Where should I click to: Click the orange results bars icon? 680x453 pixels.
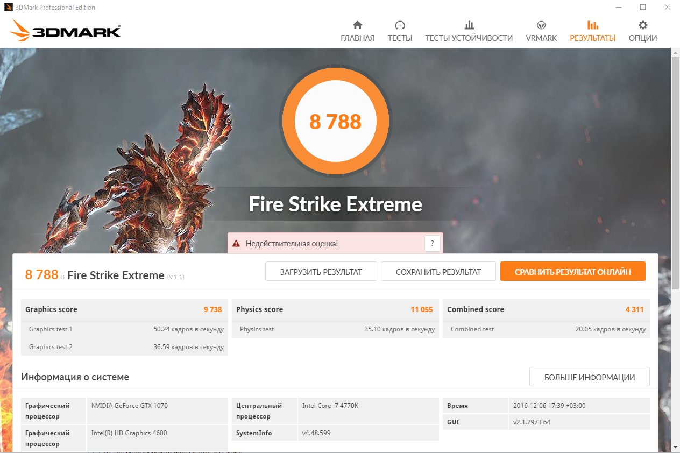[x=593, y=25]
